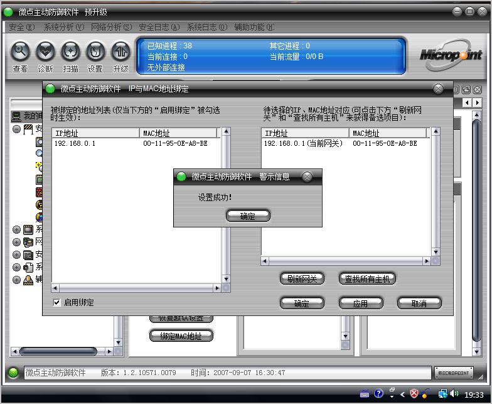Collapse the 安全 tree node
Image resolution: width=492 pixels, height=404 pixels.
tap(16, 129)
